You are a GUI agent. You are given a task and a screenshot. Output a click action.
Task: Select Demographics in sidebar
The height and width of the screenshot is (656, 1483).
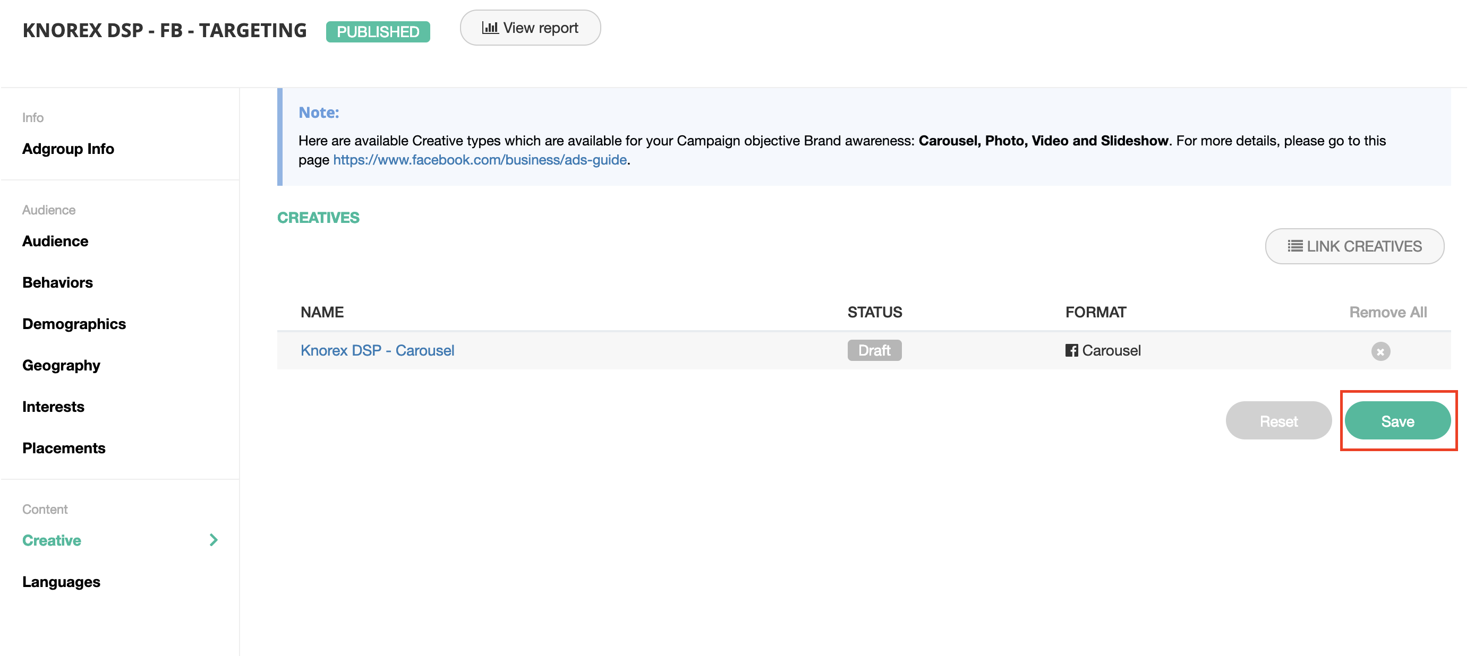pyautogui.click(x=74, y=324)
